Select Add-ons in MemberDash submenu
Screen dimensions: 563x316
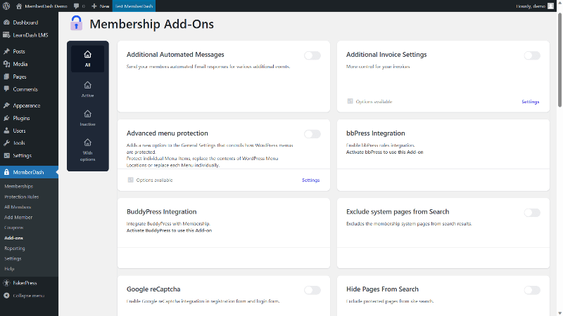coord(13,238)
